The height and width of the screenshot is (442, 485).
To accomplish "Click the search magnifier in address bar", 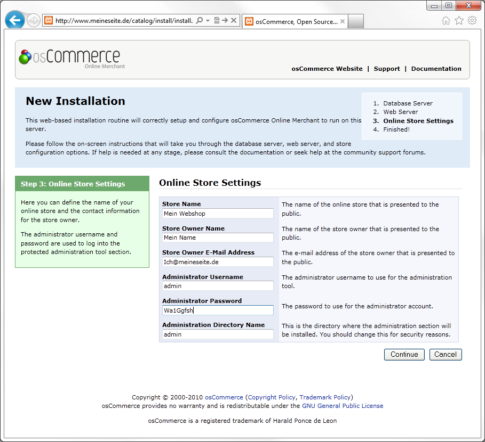I will coord(199,21).
